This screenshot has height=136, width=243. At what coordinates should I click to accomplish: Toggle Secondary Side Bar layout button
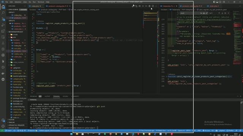(x=220, y=2)
